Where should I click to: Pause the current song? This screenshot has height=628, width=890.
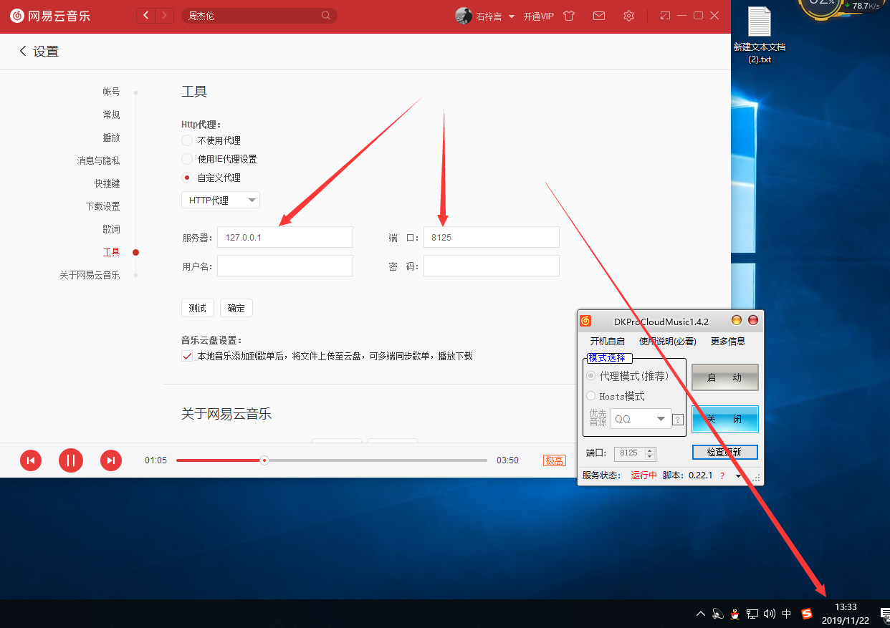pos(71,460)
